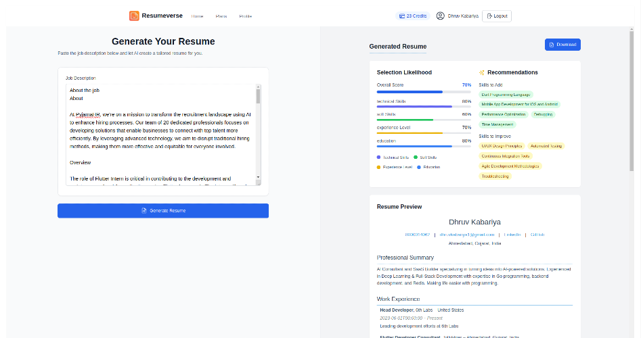Click the Download button
Screen dimensions: 641x338
click(x=562, y=45)
